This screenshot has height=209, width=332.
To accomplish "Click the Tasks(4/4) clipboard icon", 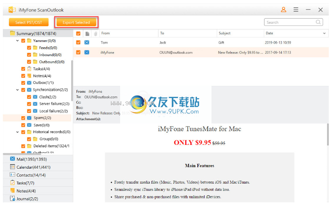I will [29, 69].
